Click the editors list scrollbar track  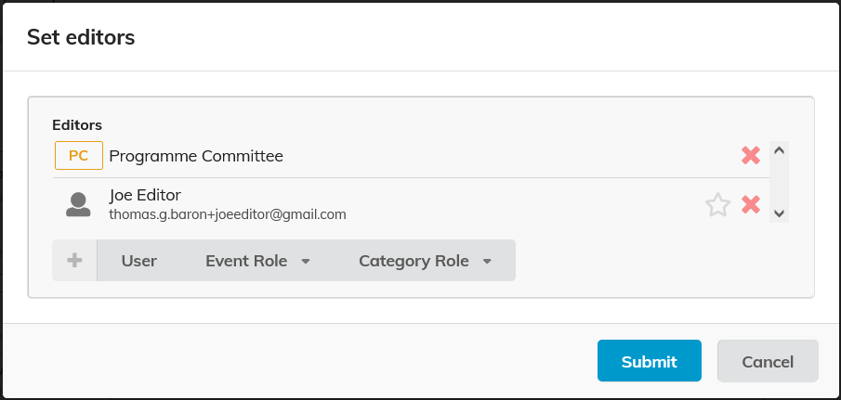(x=780, y=181)
